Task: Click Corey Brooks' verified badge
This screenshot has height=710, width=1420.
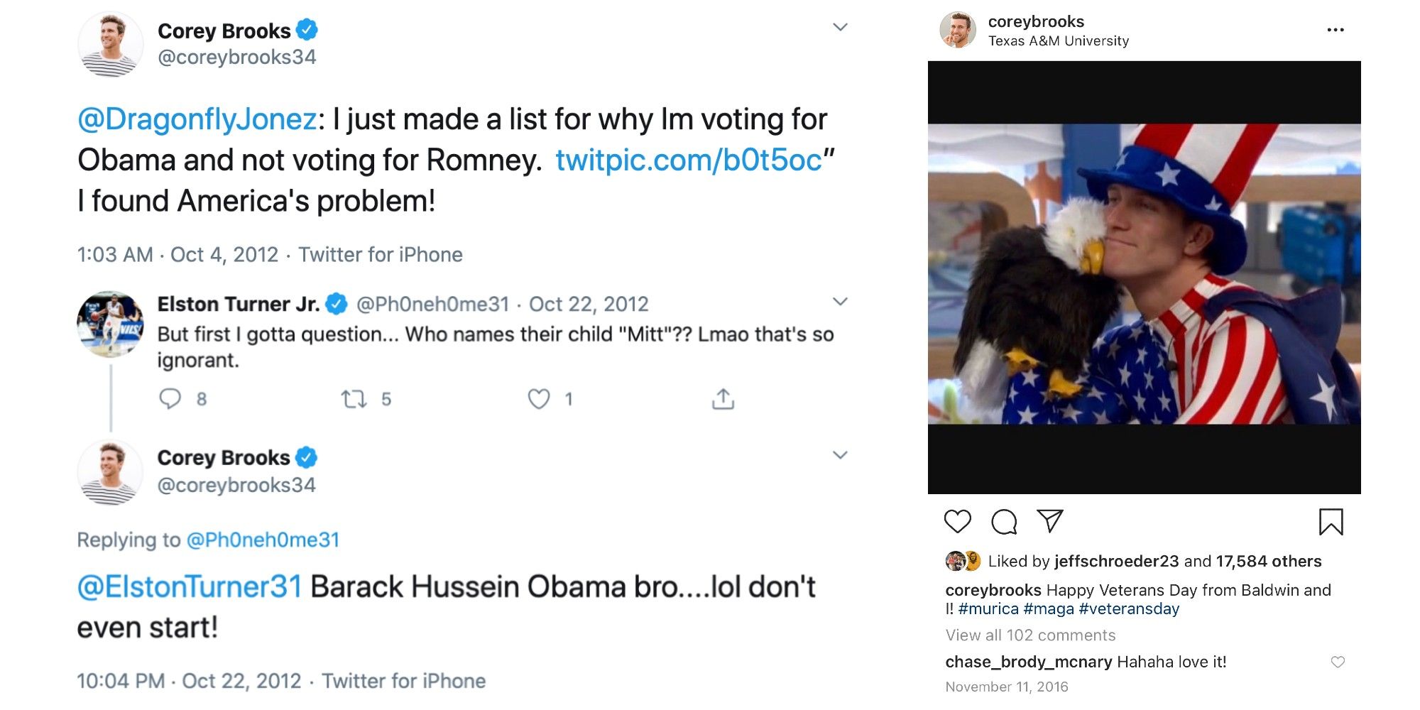Action: 308,30
